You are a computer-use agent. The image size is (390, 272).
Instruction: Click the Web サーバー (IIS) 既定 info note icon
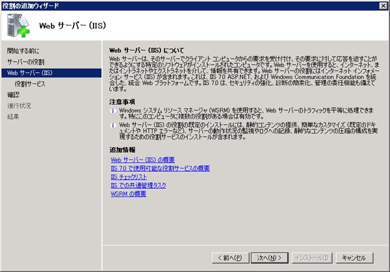tap(113, 126)
